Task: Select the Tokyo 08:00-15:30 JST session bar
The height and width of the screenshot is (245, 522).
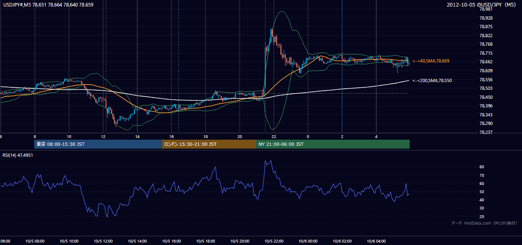Action: tap(98, 144)
